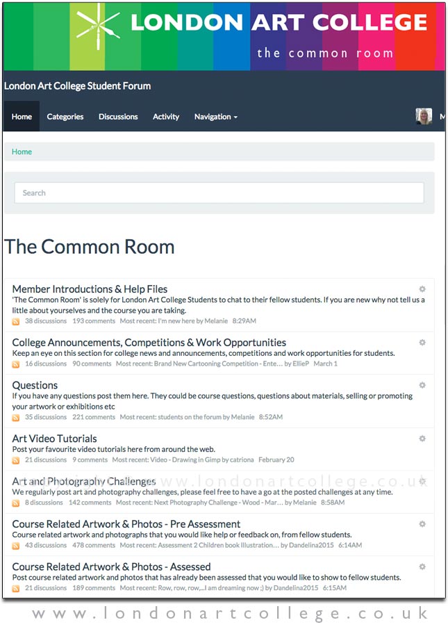The height and width of the screenshot is (627, 448).
Task: Click '142 comments' count text
Action: pyautogui.click(x=90, y=503)
